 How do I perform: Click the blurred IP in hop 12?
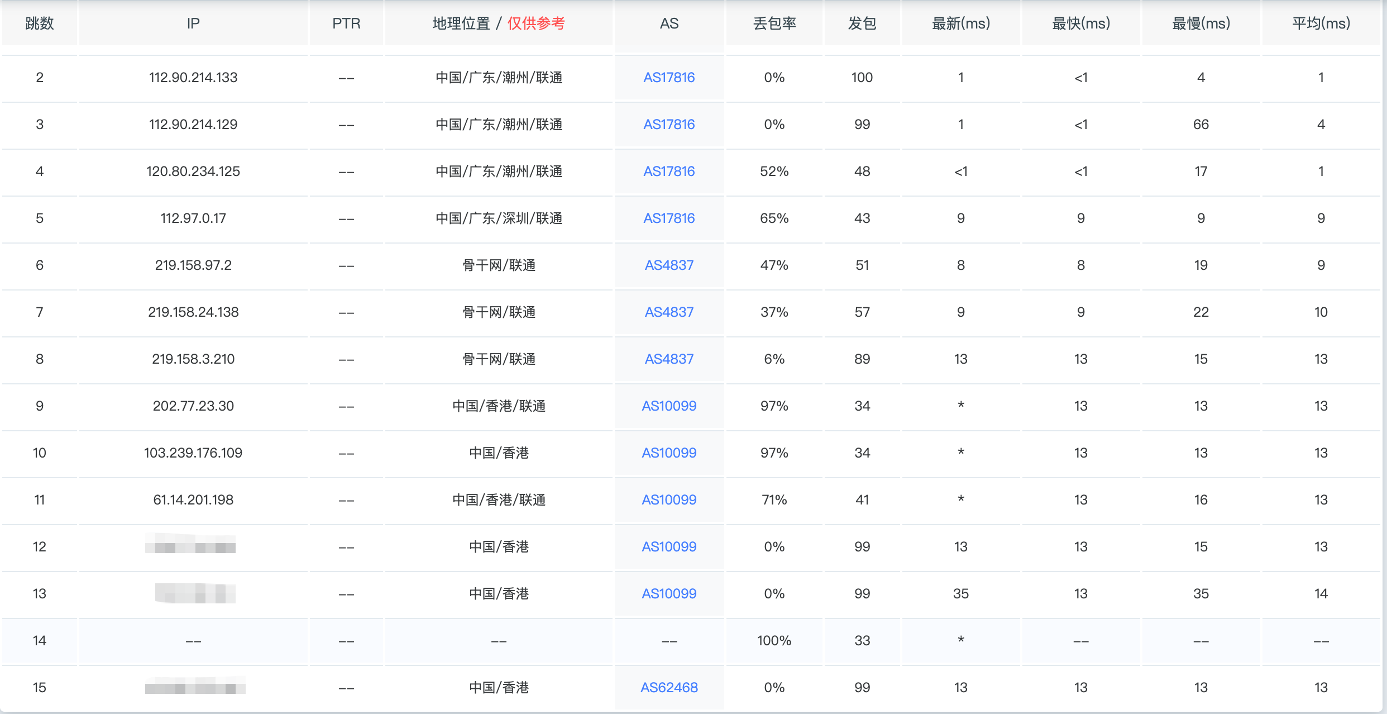(190, 545)
